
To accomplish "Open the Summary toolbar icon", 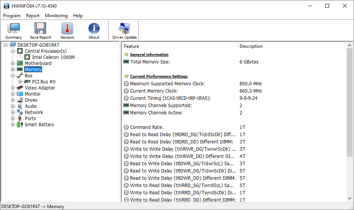I will coord(13,28).
